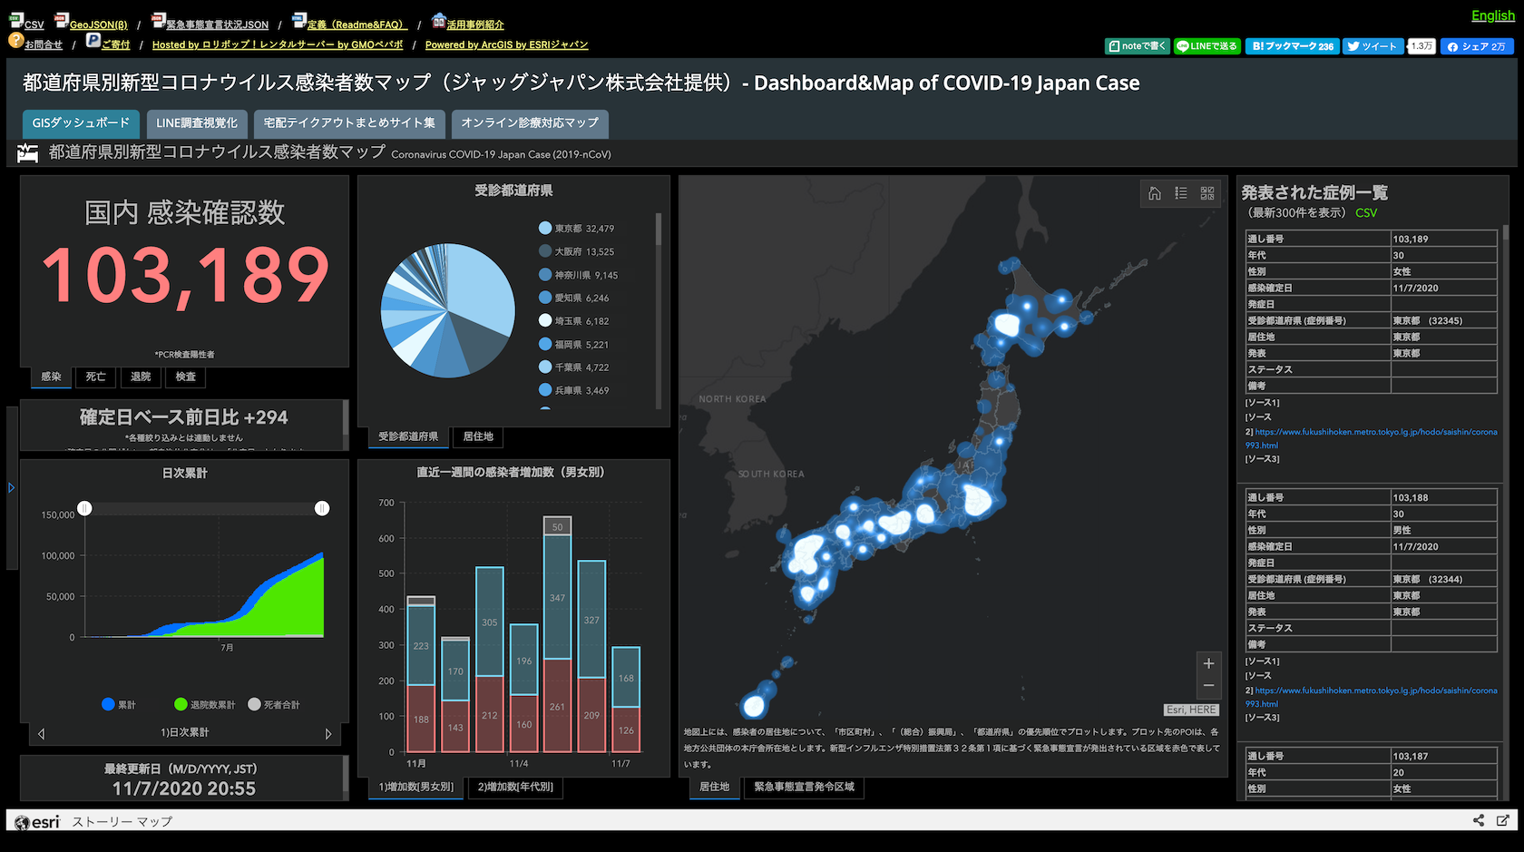1524x852 pixels.
Task: Expand the collapsed left side panel arrow
Action: tap(11, 487)
